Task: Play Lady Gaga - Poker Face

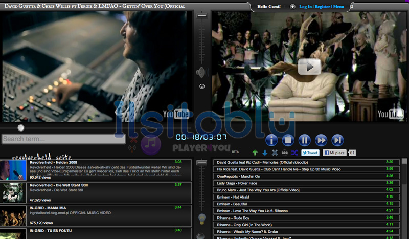Action: [306, 183]
